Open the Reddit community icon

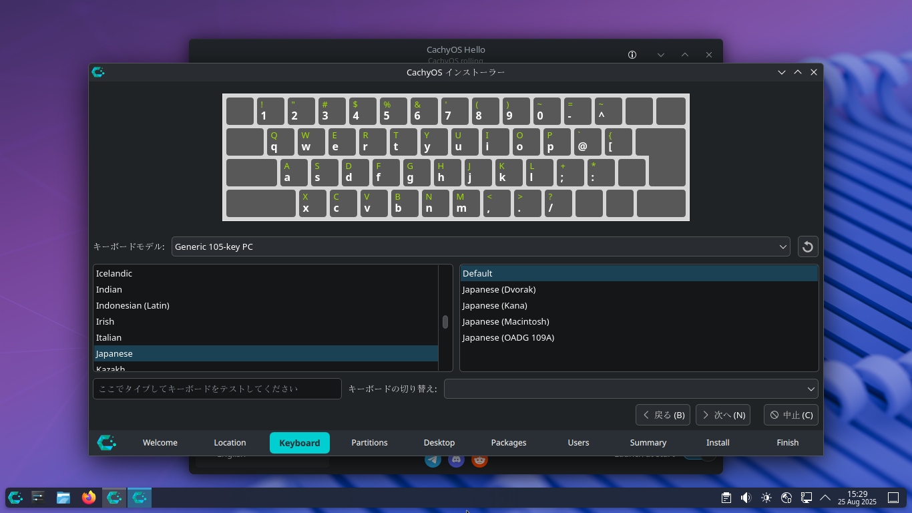479,460
